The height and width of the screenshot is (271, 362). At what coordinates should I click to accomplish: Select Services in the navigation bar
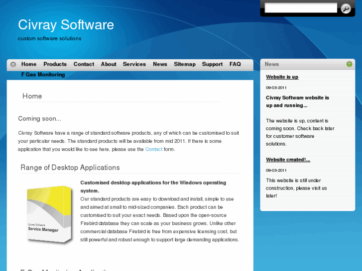tap(134, 64)
